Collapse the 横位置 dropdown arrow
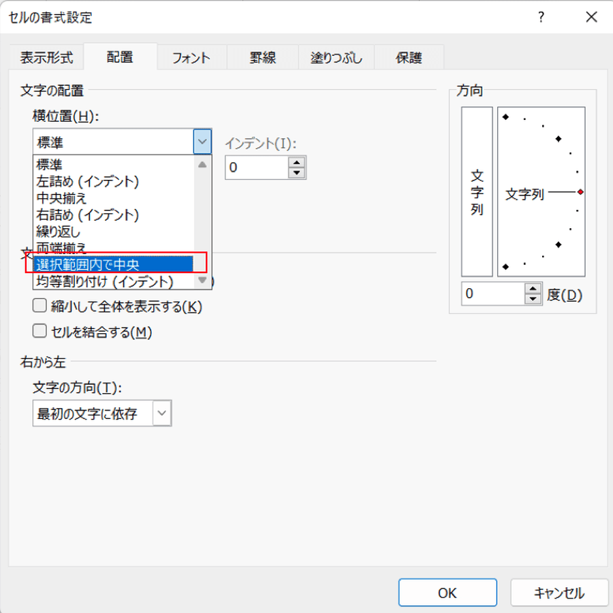613x613 pixels. (202, 142)
